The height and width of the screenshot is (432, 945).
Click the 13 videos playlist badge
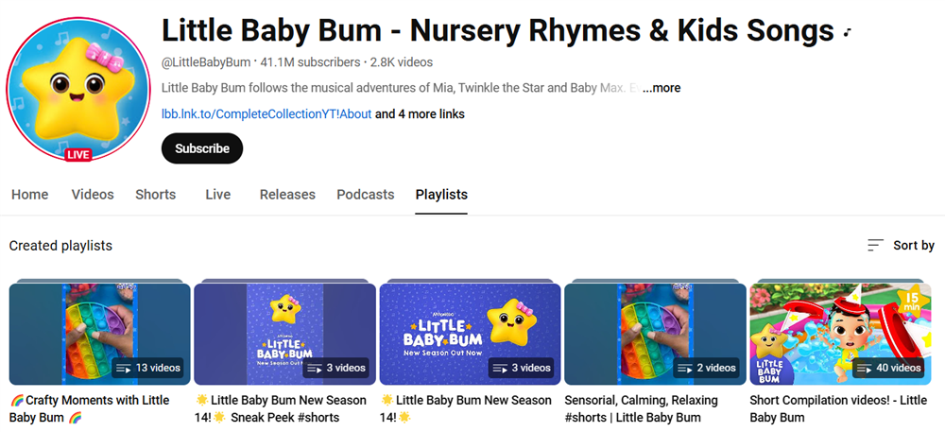pyautogui.click(x=147, y=368)
